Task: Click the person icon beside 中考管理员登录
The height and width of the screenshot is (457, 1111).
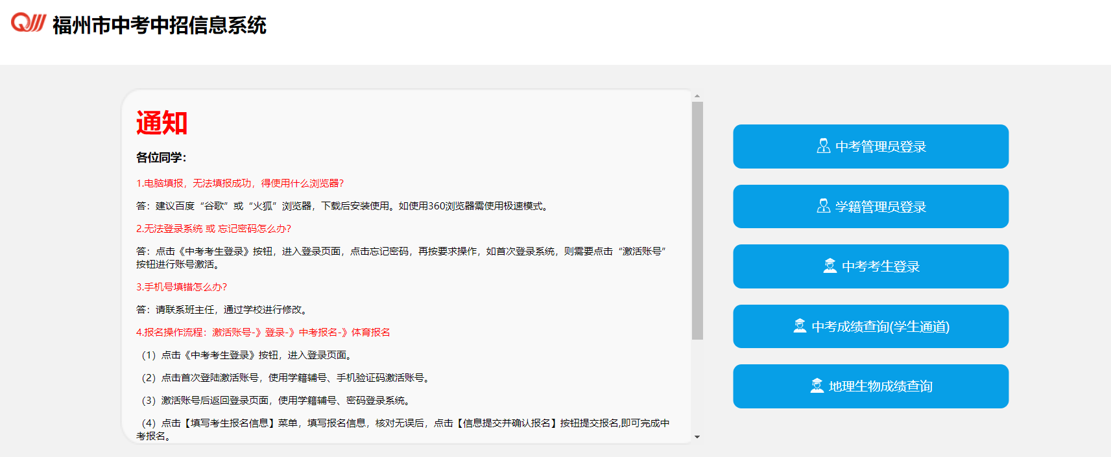Action: pos(823,146)
